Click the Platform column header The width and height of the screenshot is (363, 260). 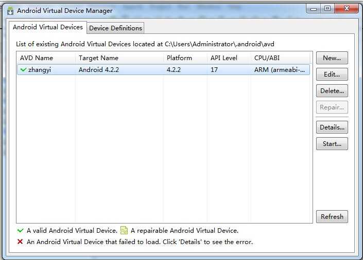click(x=185, y=58)
